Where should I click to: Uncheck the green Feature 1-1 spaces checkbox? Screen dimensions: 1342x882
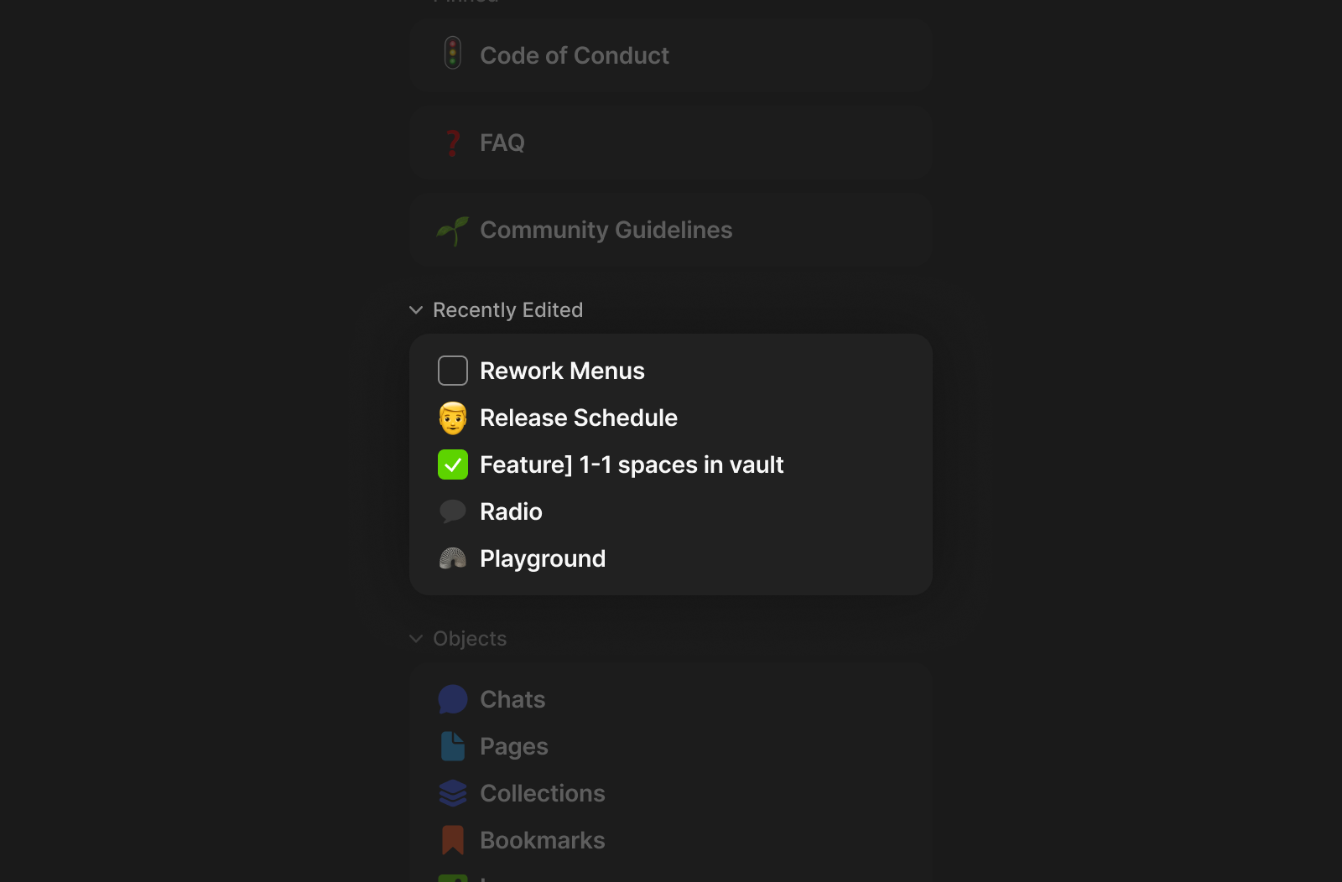(453, 464)
